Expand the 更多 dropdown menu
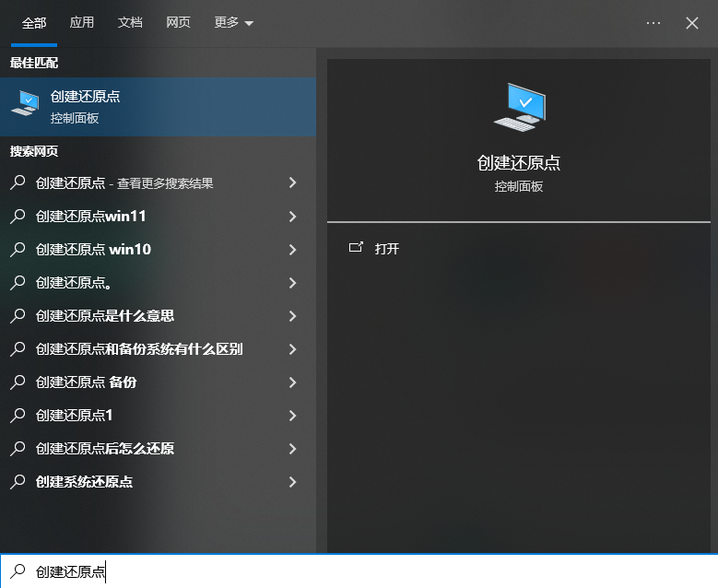This screenshot has width=718, height=588. coord(233,23)
